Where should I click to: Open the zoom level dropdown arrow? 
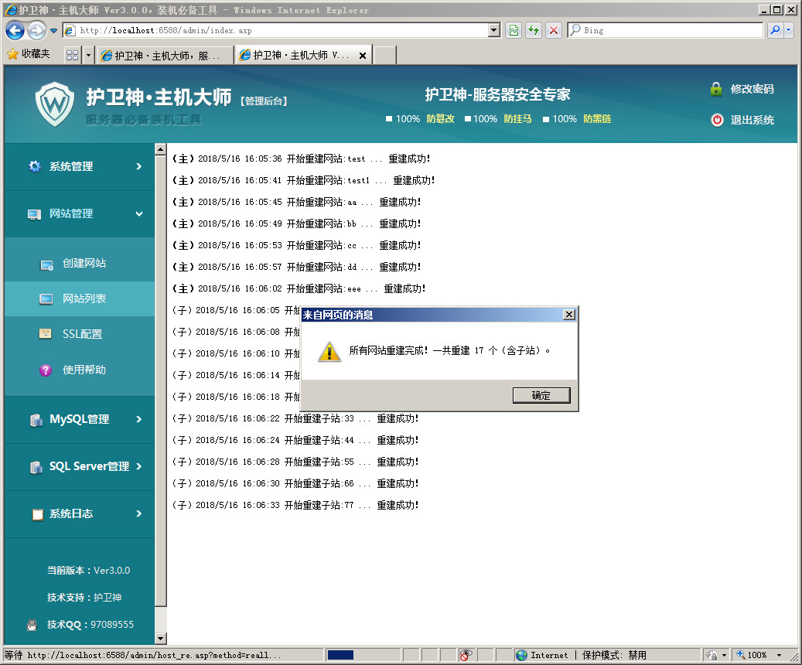pyautogui.click(x=779, y=655)
